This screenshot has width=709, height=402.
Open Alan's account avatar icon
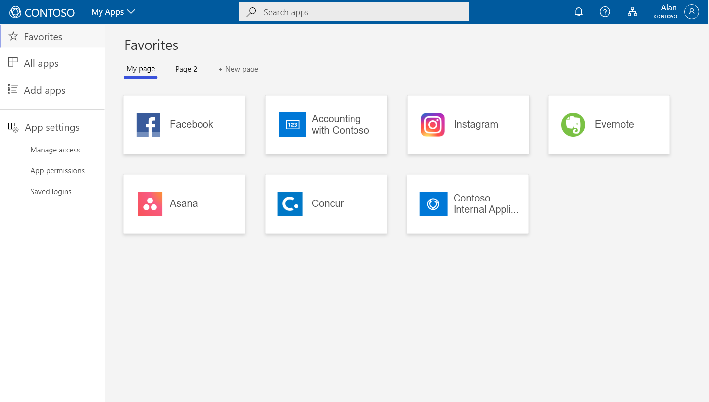(692, 12)
